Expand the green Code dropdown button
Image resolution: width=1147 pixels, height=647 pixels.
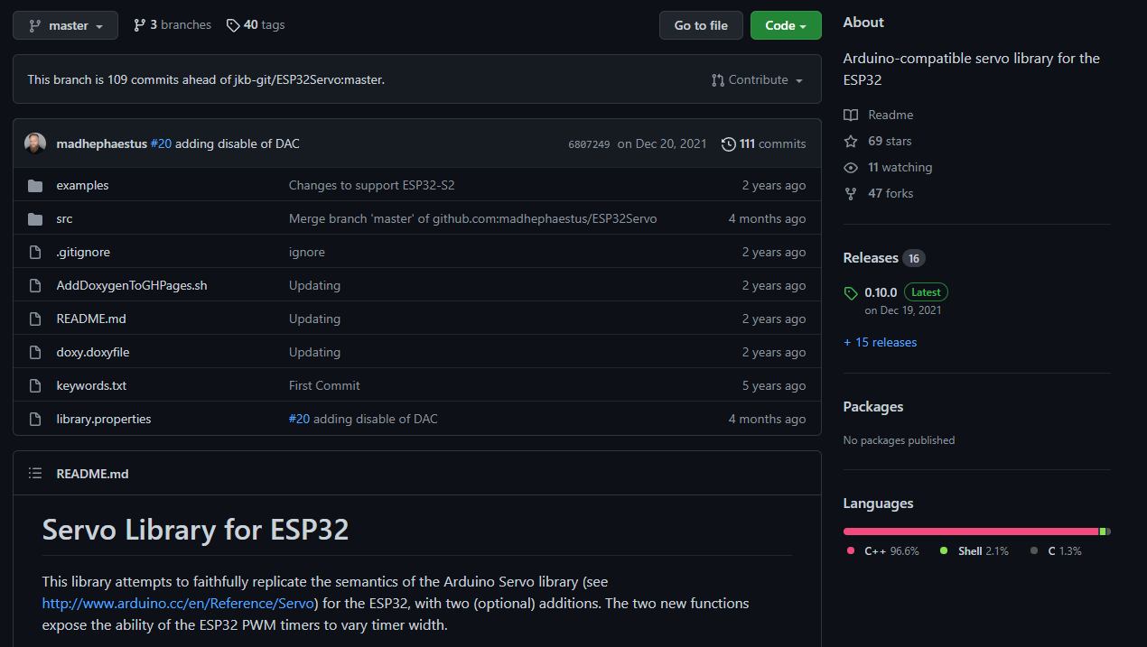click(x=786, y=25)
